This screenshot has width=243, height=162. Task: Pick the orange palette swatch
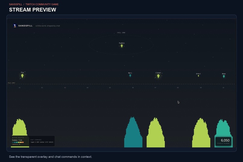[x=23, y=142]
